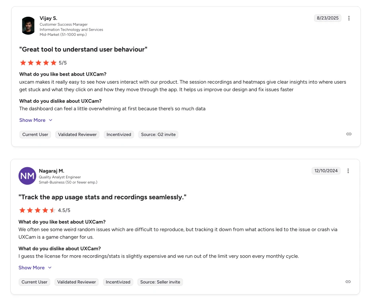The image size is (371, 301).
Task: Click the half star in Nagaraj's 4.5/5 rating
Action: (53, 210)
